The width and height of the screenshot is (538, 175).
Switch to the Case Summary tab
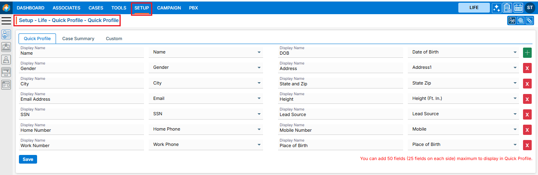(x=78, y=39)
